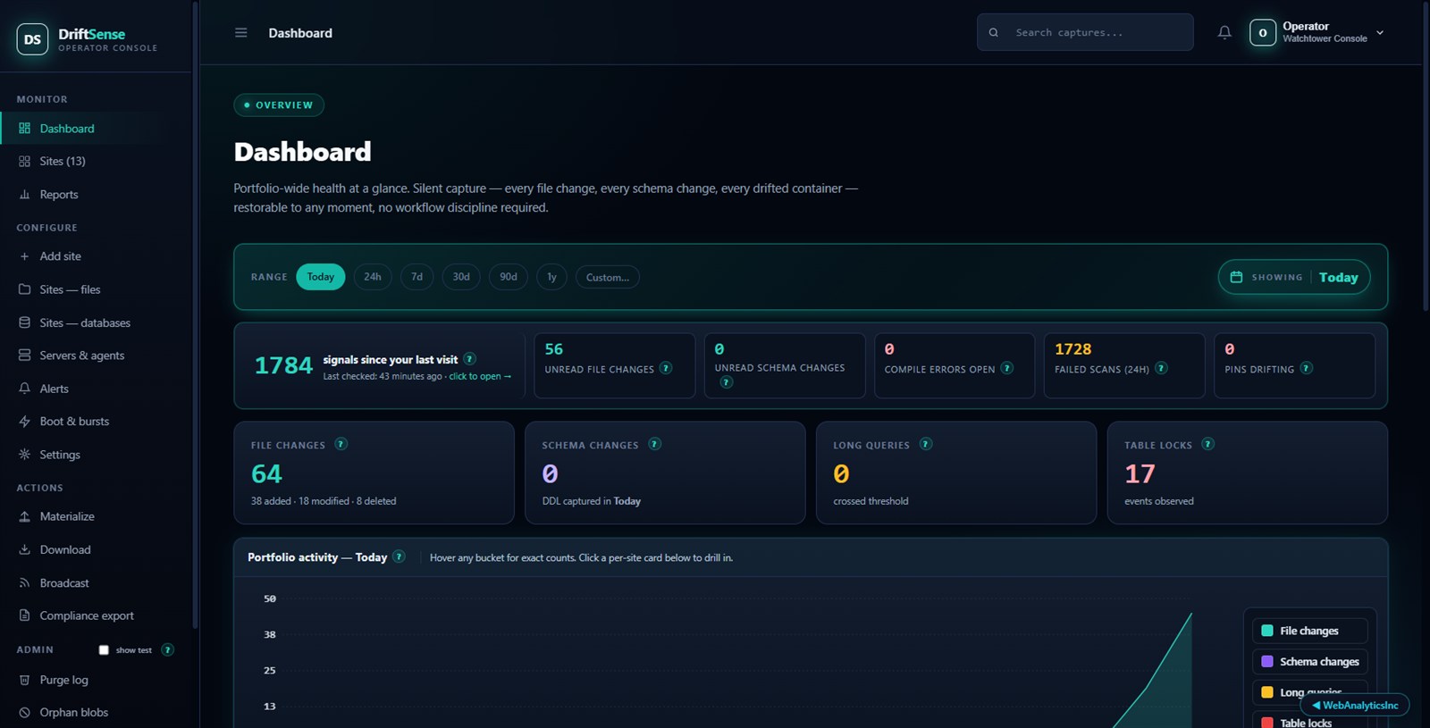
Task: Click the 'click to open' link
Action: click(480, 376)
